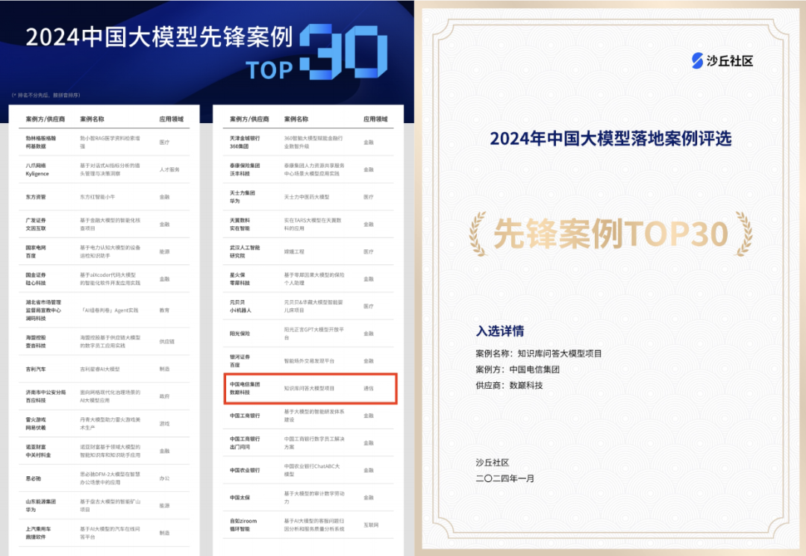Click case name 吉利星睿AI大模型
Image resolution: width=806 pixels, height=556 pixels.
(x=100, y=369)
